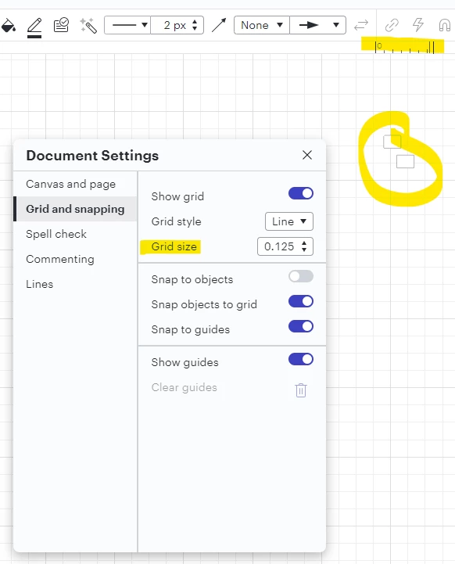
Task: Disable Snap objects to grid toggle
Action: (301, 301)
